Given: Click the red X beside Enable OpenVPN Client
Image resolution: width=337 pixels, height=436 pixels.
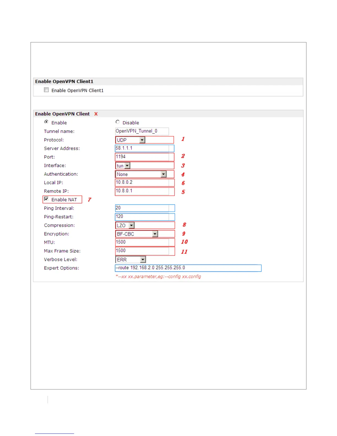Looking at the screenshot, I should (x=96, y=114).
